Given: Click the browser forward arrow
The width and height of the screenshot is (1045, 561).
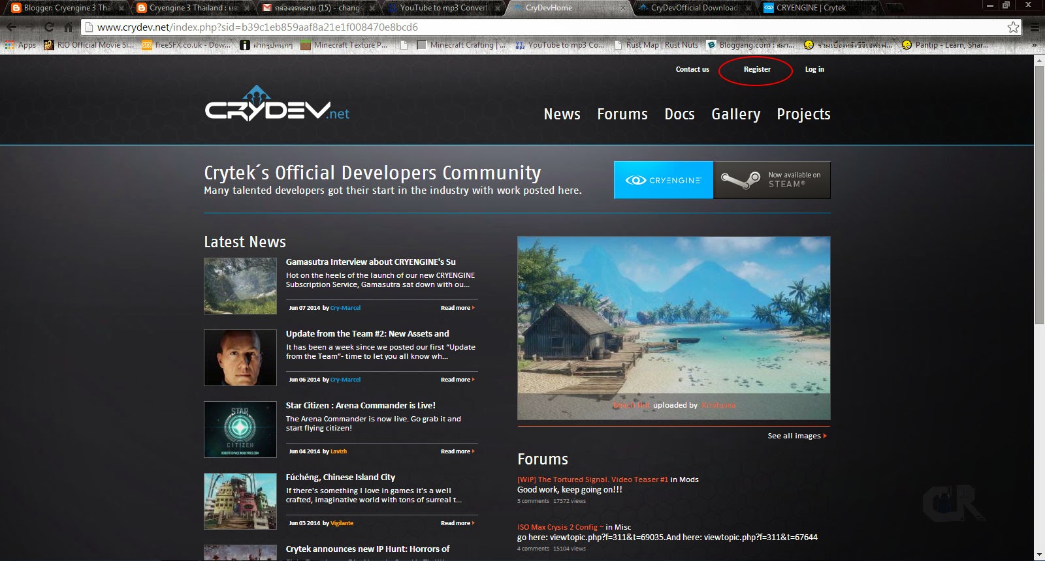Looking at the screenshot, I should click(30, 27).
